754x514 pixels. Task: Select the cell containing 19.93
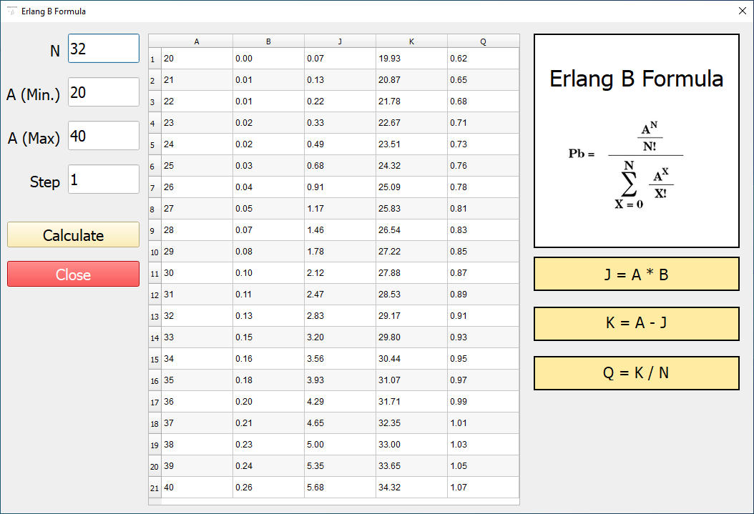pyautogui.click(x=411, y=59)
